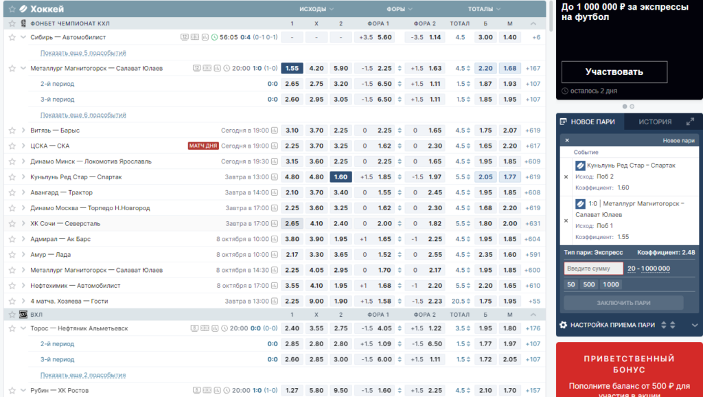Expand the bet slip panel to full size
Screen dimensions: 703x397
(x=690, y=122)
